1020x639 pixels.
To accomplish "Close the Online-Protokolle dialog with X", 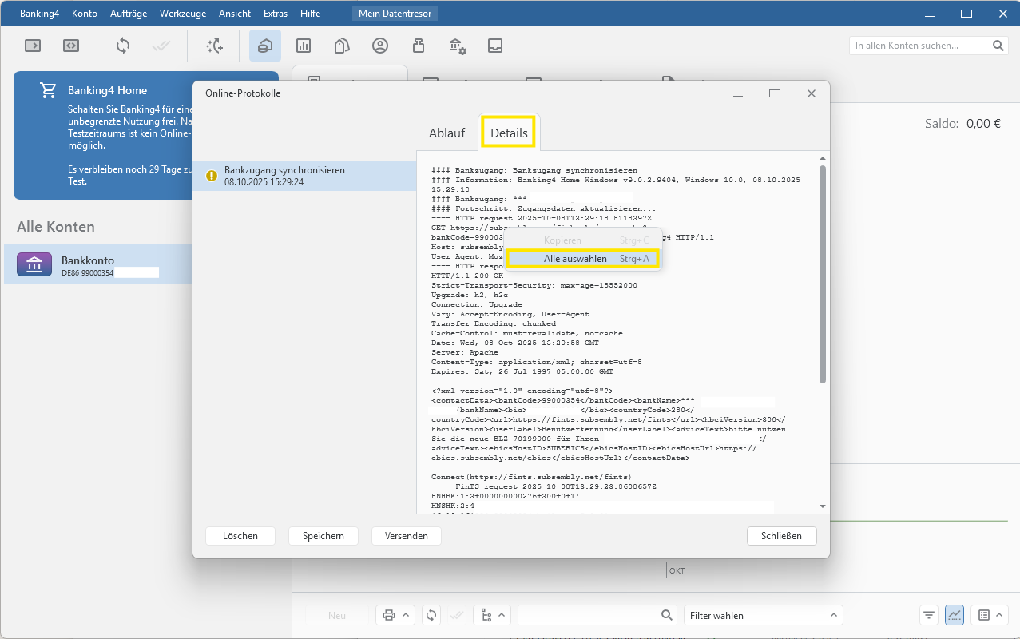I will click(812, 93).
